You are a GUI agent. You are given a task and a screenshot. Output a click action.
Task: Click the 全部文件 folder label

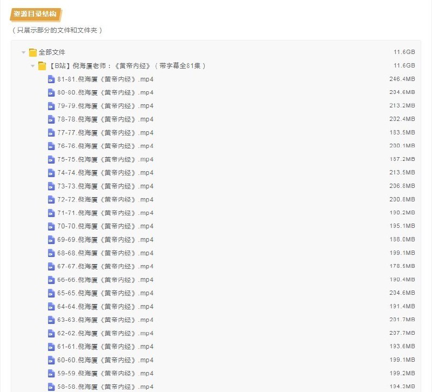pyautogui.click(x=52, y=52)
